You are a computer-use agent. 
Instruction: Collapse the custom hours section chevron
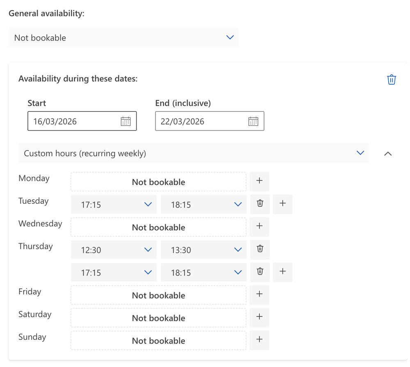(x=387, y=154)
